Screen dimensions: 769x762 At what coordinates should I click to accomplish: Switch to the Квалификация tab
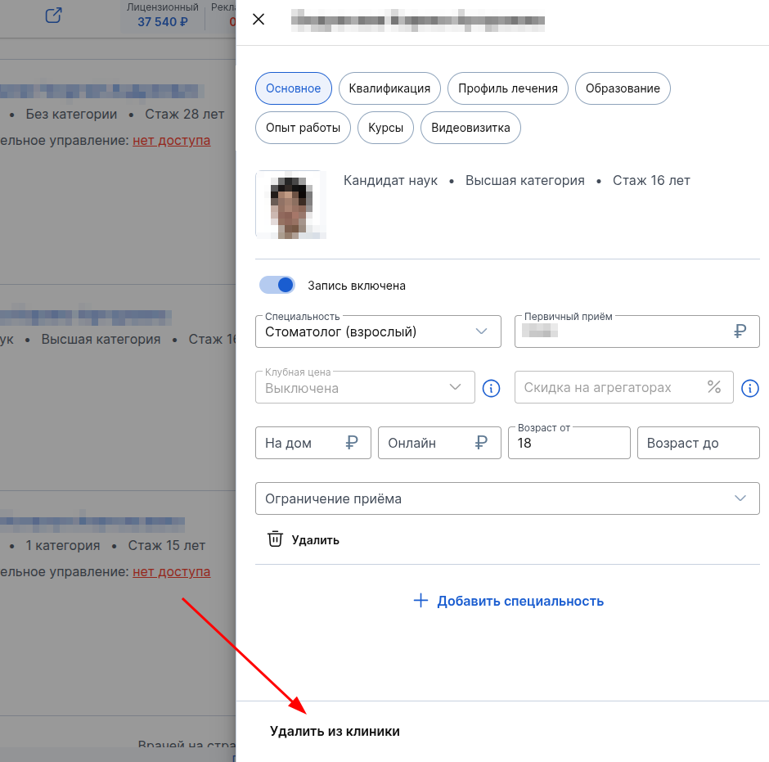pyautogui.click(x=389, y=88)
